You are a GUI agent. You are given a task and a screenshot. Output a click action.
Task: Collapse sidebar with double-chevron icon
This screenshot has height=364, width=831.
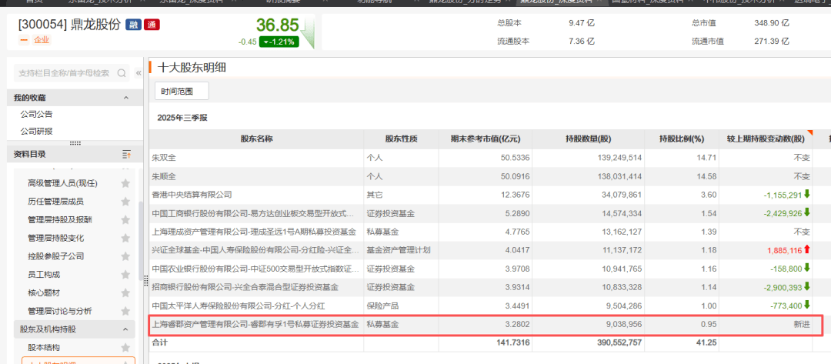click(138, 73)
